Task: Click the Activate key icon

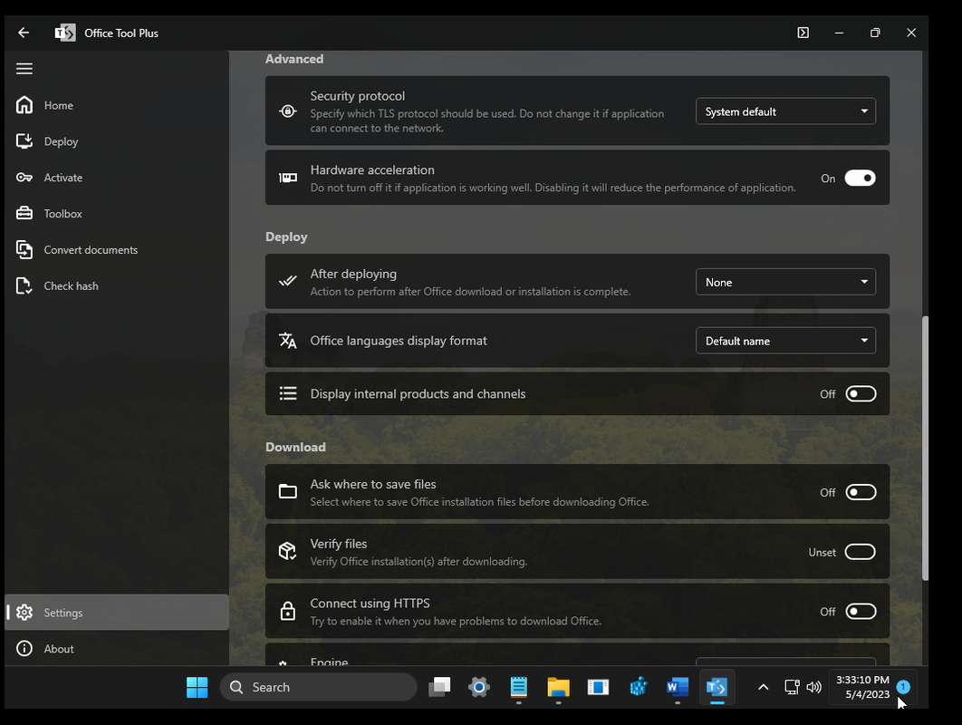Action: 24,178
